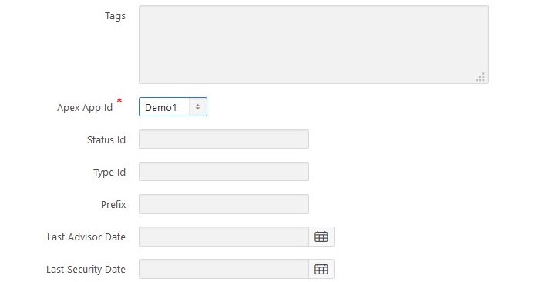Click blank space right of the Demo1 select

point(343,106)
